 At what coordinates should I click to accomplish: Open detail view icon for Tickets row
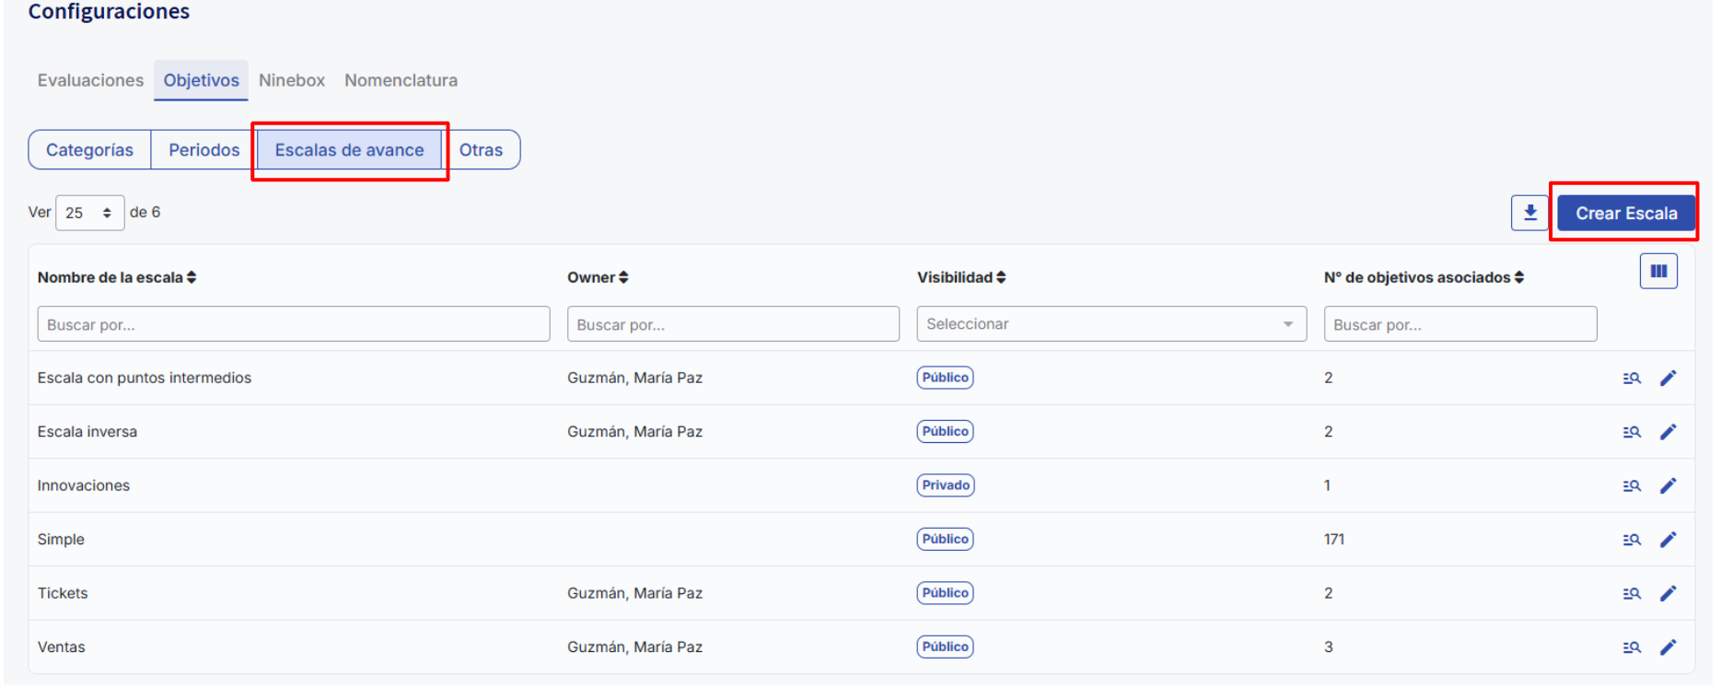pyautogui.click(x=1631, y=594)
